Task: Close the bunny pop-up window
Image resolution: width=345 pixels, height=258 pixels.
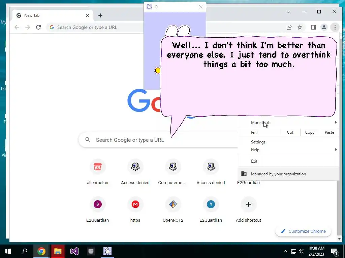Action: coord(201,7)
